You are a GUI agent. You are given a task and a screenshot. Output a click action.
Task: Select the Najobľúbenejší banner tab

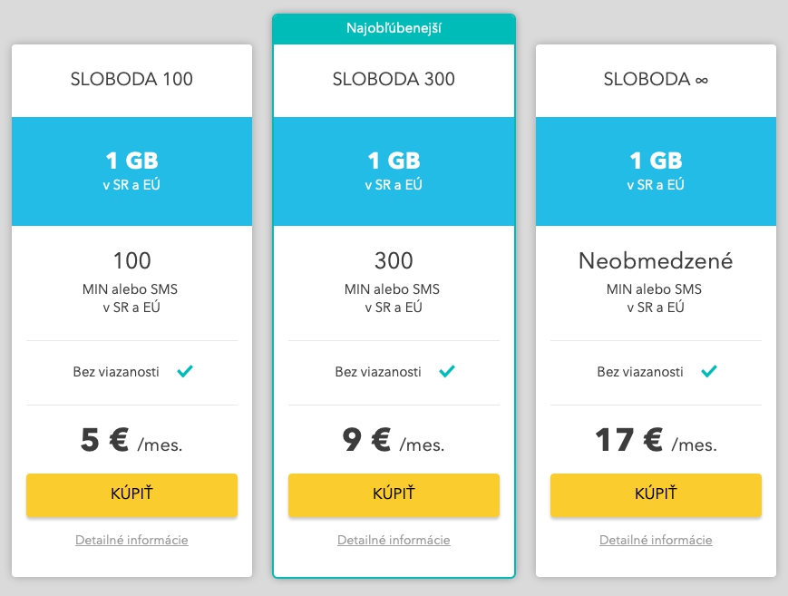pos(394,28)
